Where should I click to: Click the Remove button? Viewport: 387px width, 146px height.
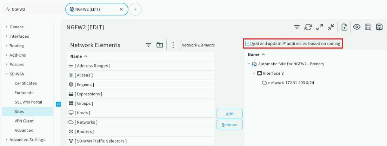(x=229, y=125)
